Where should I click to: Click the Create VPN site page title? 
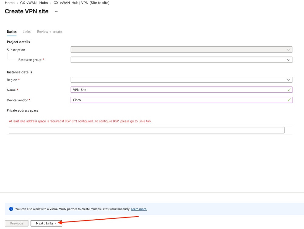(26, 12)
